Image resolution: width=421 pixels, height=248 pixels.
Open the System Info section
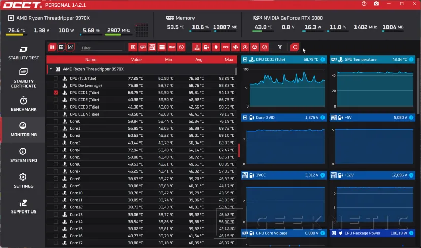coord(23,155)
